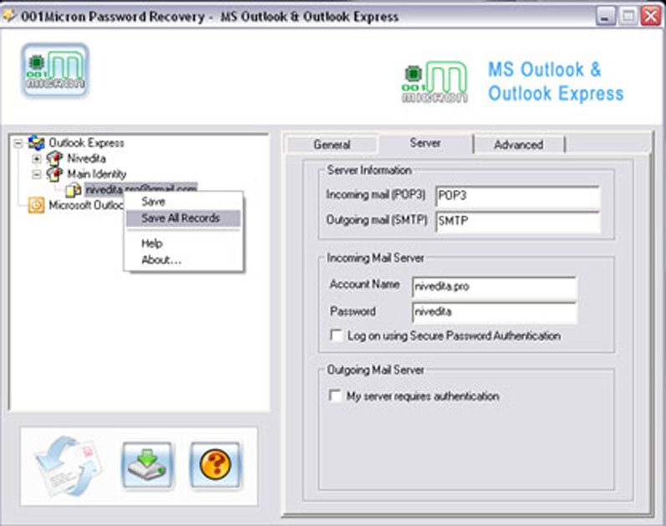
Task: Click the mail recovery envelope icon
Action: point(69,466)
